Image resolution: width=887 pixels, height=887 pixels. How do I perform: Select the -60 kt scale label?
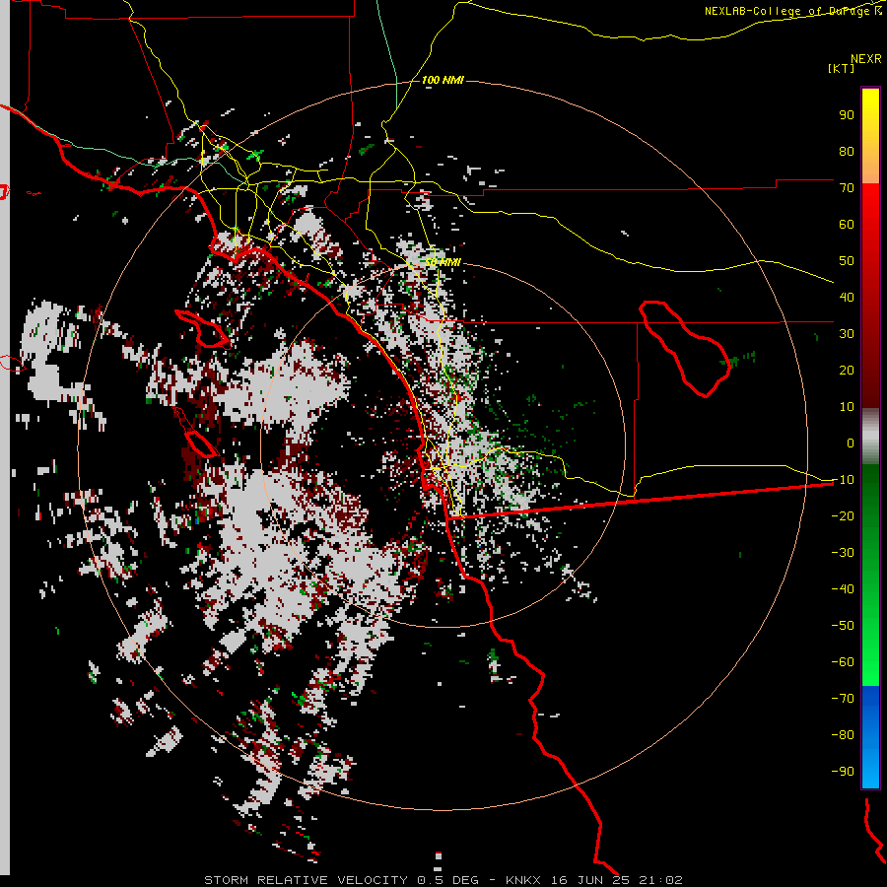(843, 662)
